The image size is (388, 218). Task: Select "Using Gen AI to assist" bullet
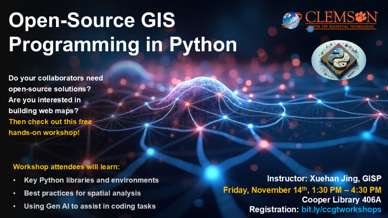pos(90,206)
